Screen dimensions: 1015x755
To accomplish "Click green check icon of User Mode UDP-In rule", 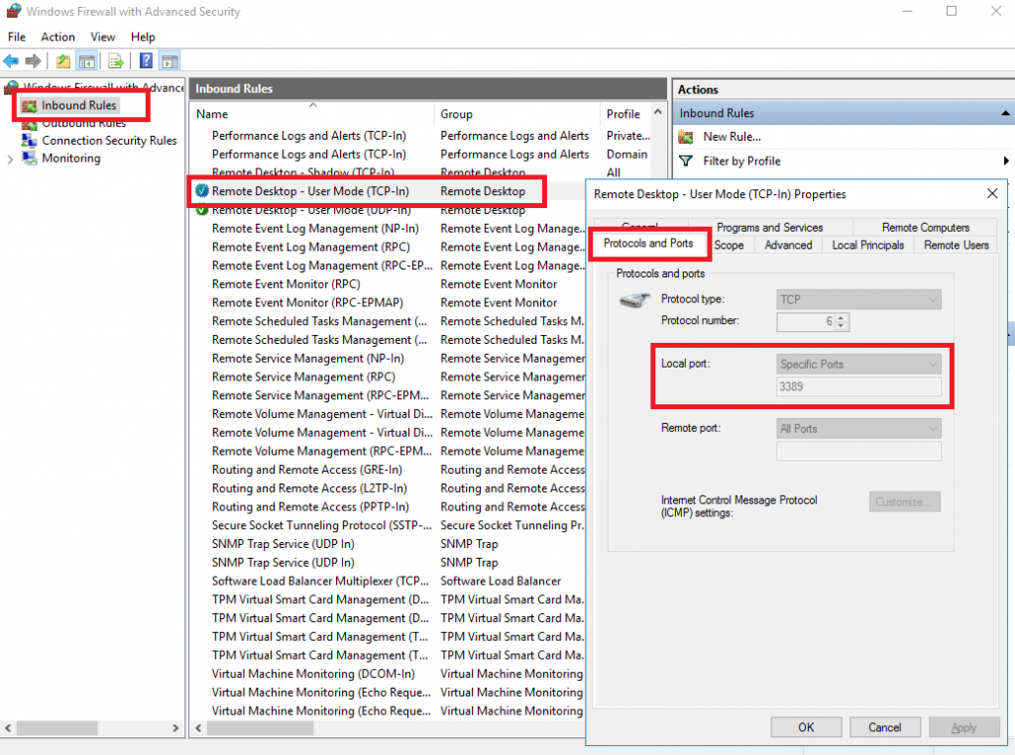I will click(202, 210).
